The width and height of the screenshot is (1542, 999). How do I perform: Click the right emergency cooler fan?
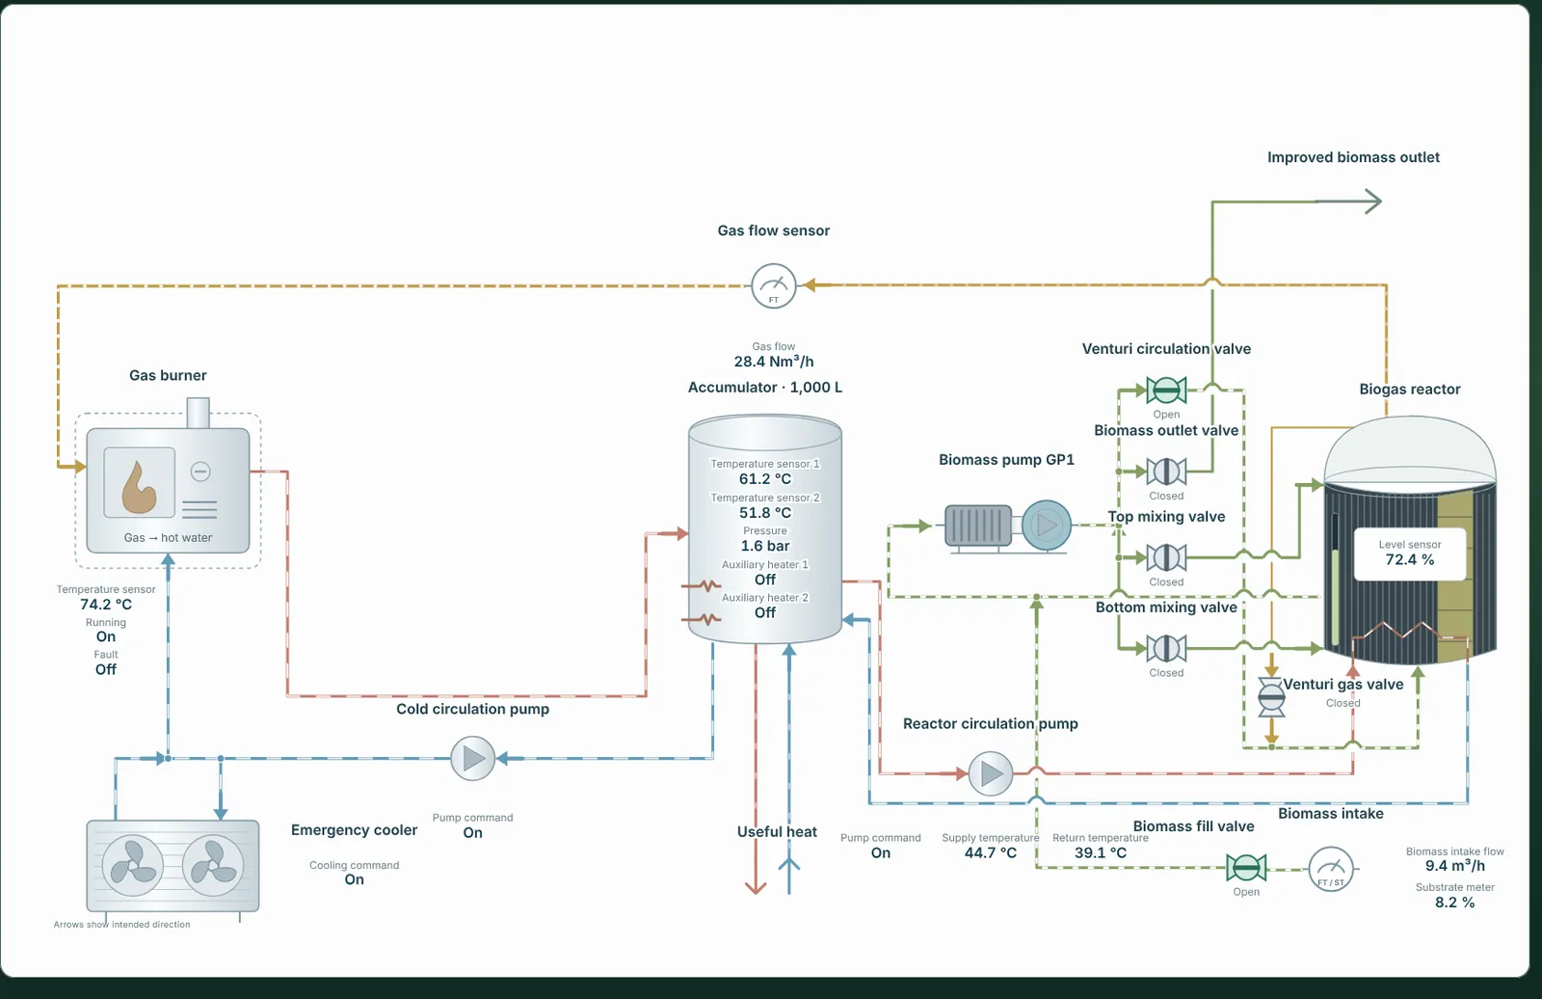pyautogui.click(x=213, y=866)
